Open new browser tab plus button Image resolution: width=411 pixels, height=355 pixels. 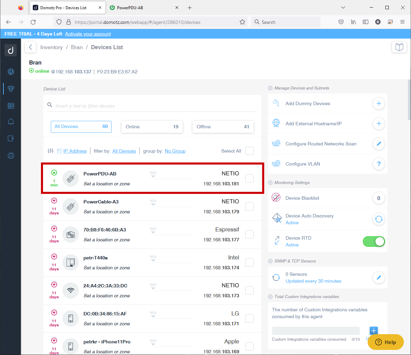coord(190,8)
